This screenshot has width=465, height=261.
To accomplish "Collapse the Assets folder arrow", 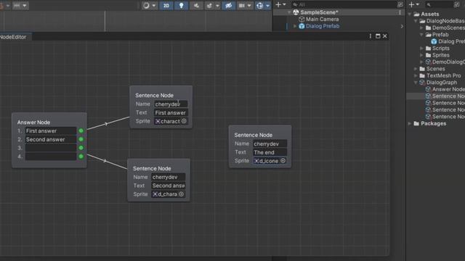I will point(410,14).
